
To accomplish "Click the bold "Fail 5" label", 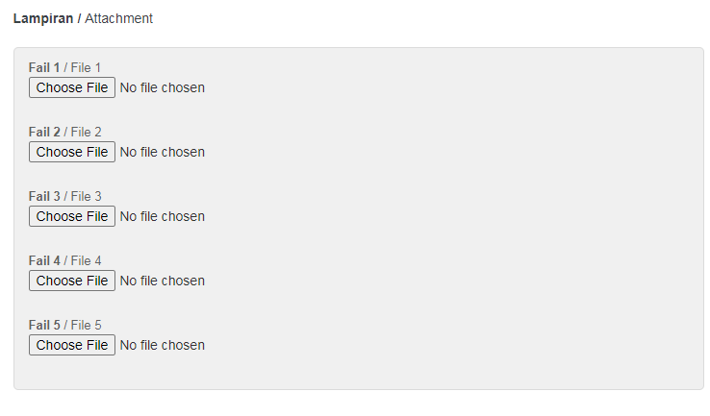I will tap(44, 325).
